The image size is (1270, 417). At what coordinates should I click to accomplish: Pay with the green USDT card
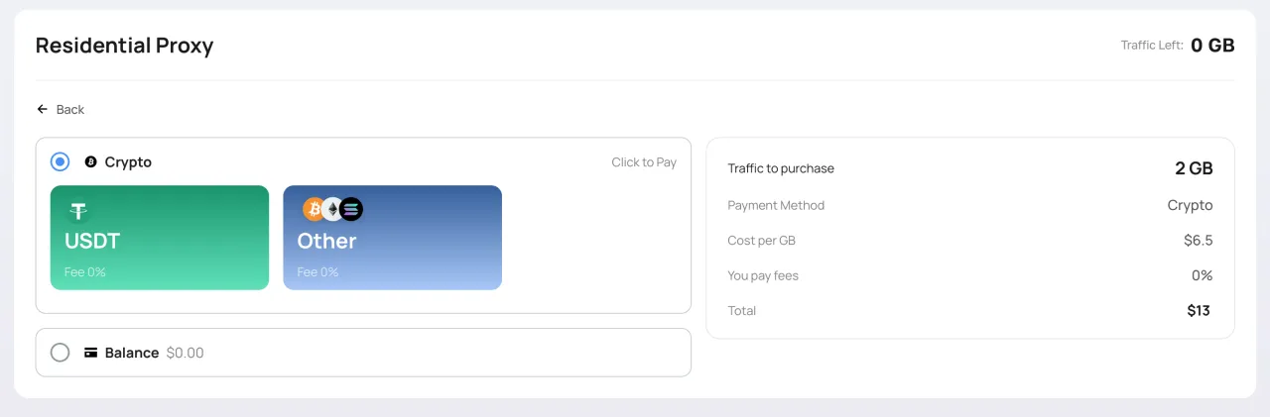tap(160, 238)
